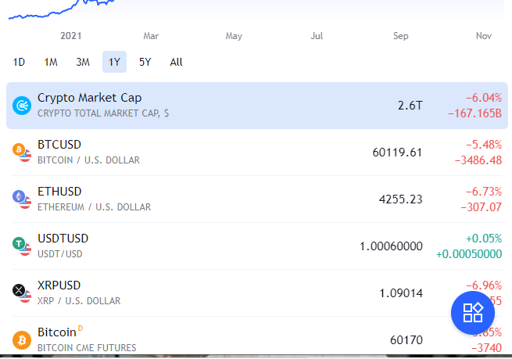Screen dimensions: 512x359
Task: Click the May chart axis label
Action: (x=234, y=36)
